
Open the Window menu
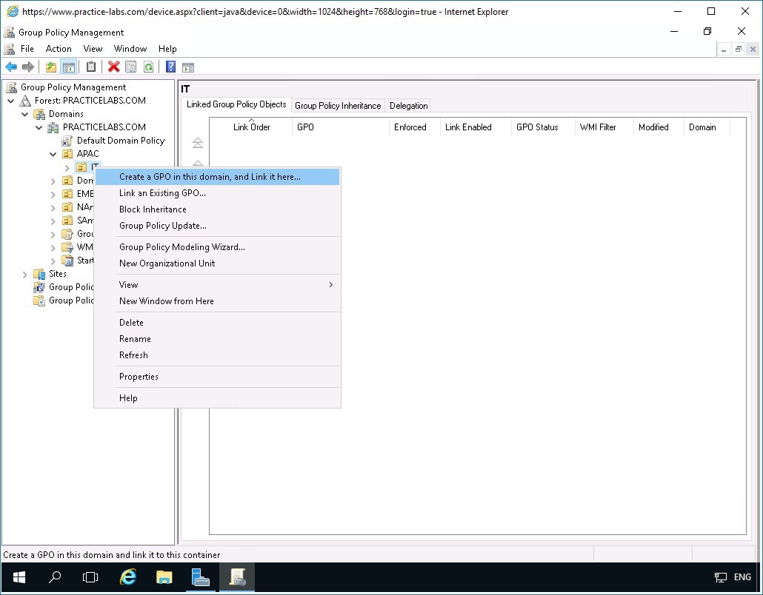(x=130, y=49)
